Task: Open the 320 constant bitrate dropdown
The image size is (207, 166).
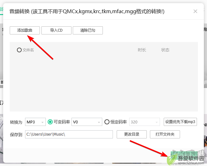Action: 144,122
